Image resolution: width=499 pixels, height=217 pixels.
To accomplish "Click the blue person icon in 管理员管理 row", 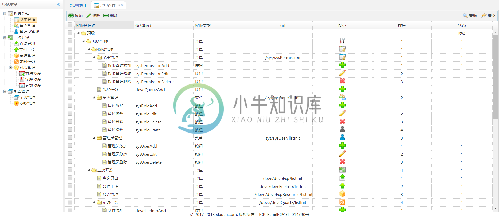I will click(342, 138).
